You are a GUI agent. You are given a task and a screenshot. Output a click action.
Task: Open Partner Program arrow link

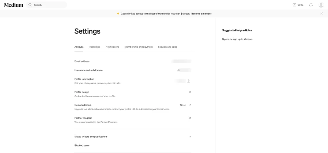tap(190, 118)
